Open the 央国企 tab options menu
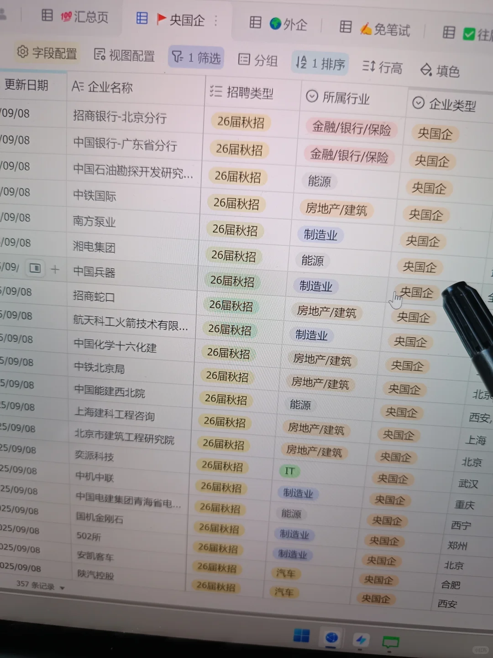Viewport: 493px width, 658px height. click(x=216, y=21)
